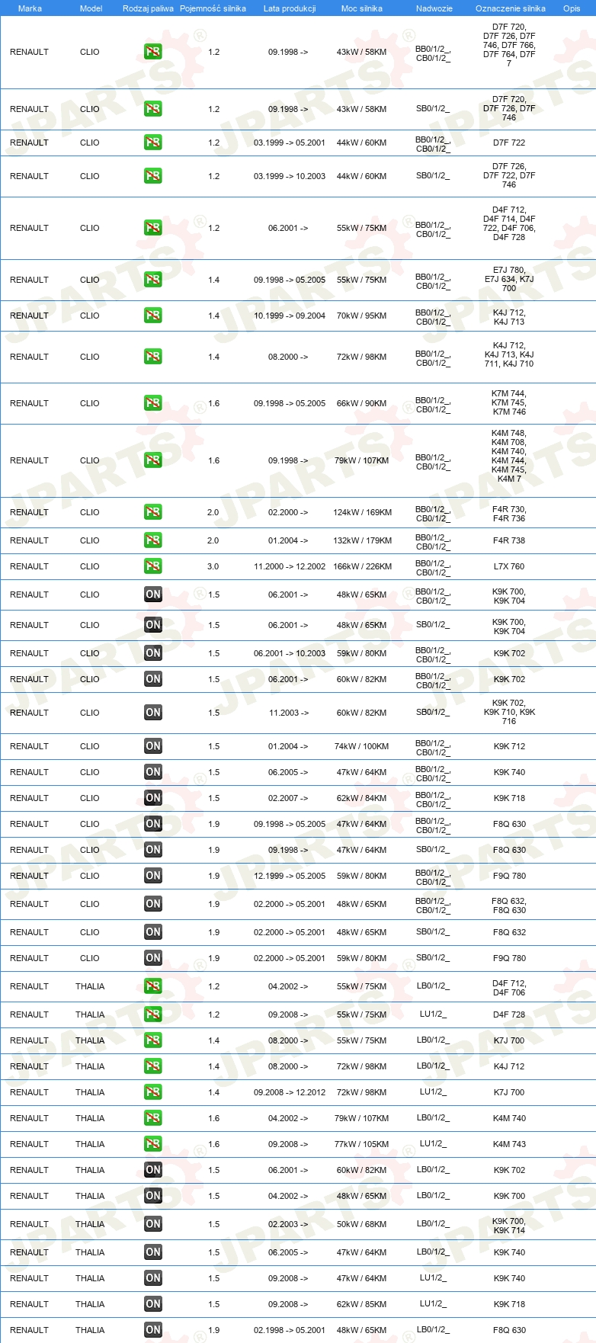
Task: Click petrol icon in the 66kW / 90KM row
Action: point(153,403)
